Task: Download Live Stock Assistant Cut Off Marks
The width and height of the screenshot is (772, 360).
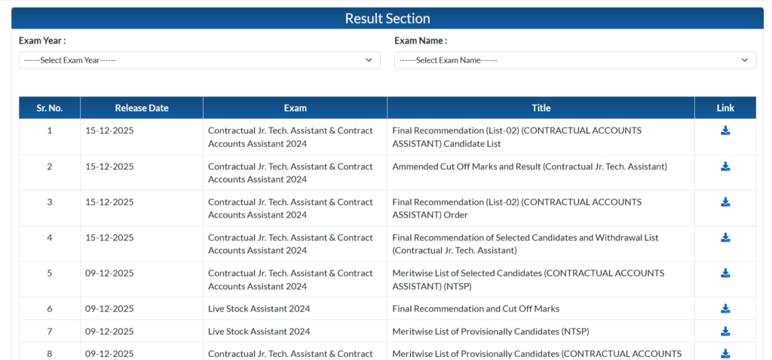Action: click(x=725, y=308)
